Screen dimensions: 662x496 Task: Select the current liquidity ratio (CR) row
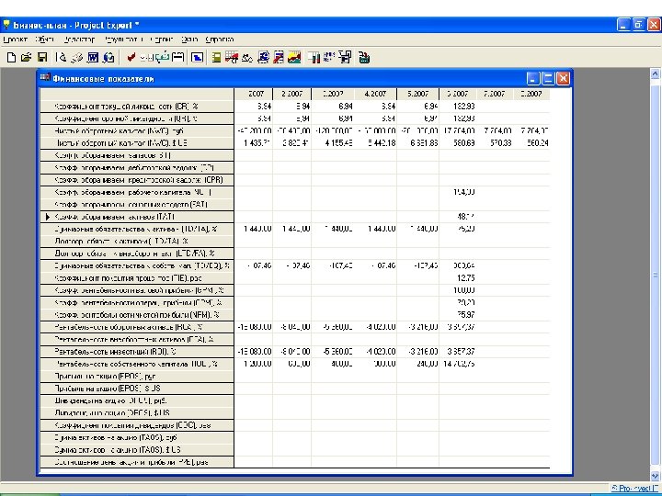point(138,107)
